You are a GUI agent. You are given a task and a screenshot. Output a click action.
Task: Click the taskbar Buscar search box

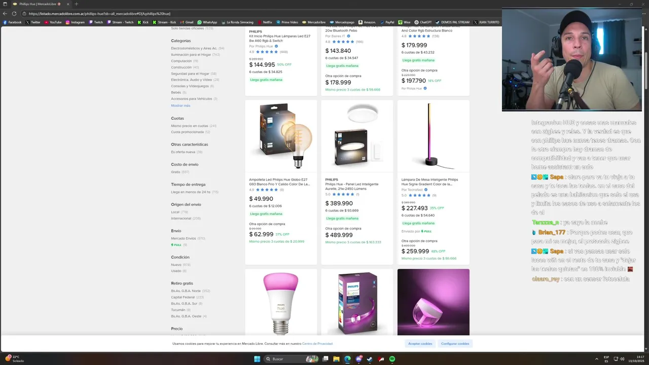(292, 359)
